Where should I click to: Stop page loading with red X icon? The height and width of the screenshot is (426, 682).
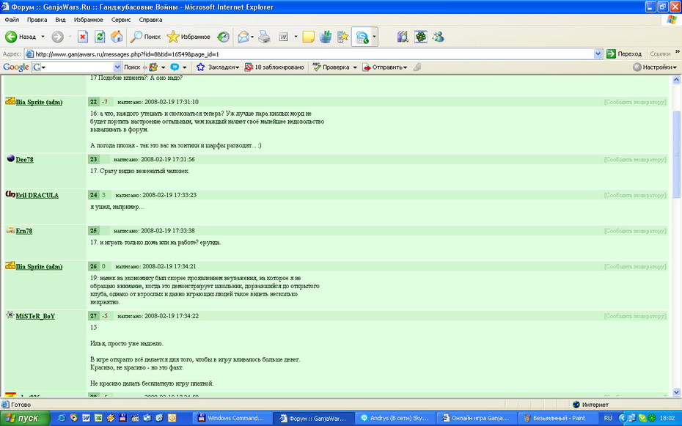tap(83, 37)
